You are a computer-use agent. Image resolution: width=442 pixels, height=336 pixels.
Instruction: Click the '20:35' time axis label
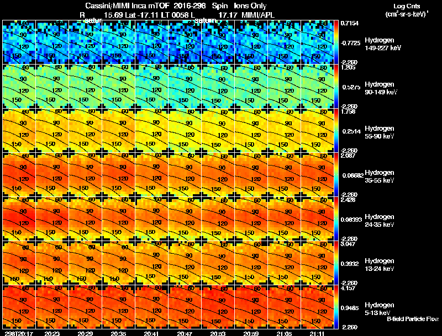coord(118,333)
